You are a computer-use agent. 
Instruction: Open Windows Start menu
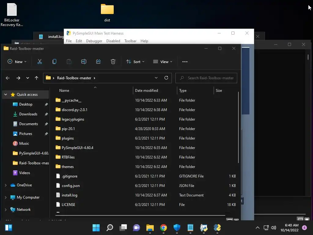pyautogui.click(x=96, y=228)
